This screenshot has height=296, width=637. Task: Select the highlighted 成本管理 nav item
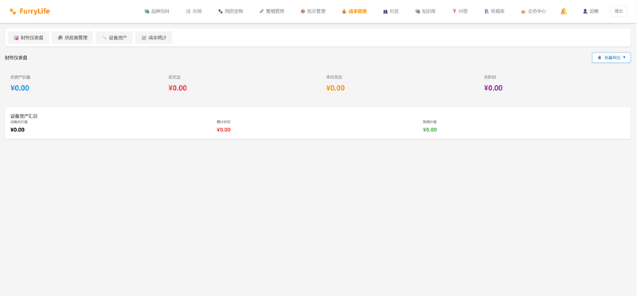point(354,11)
